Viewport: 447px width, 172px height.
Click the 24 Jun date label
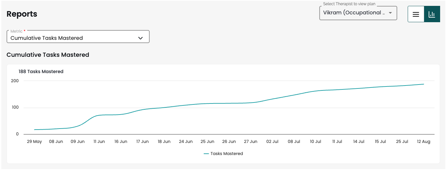click(x=186, y=141)
